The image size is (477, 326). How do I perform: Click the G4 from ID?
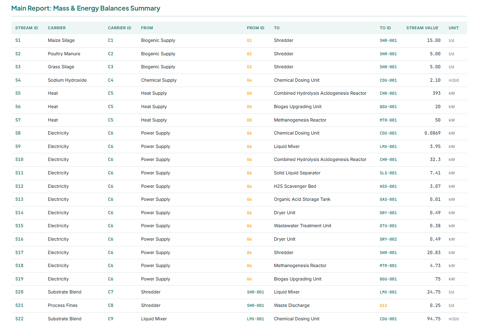[x=249, y=80]
